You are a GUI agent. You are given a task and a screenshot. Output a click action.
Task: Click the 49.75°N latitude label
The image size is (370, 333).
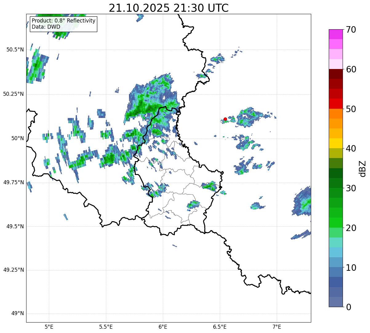[14, 182]
